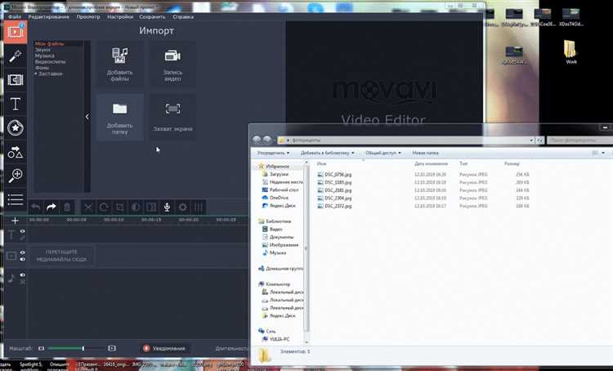Click the Уведомления notifications button

[164, 348]
